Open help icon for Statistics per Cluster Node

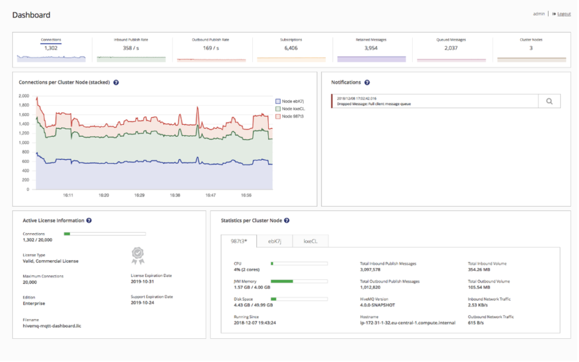[287, 221]
